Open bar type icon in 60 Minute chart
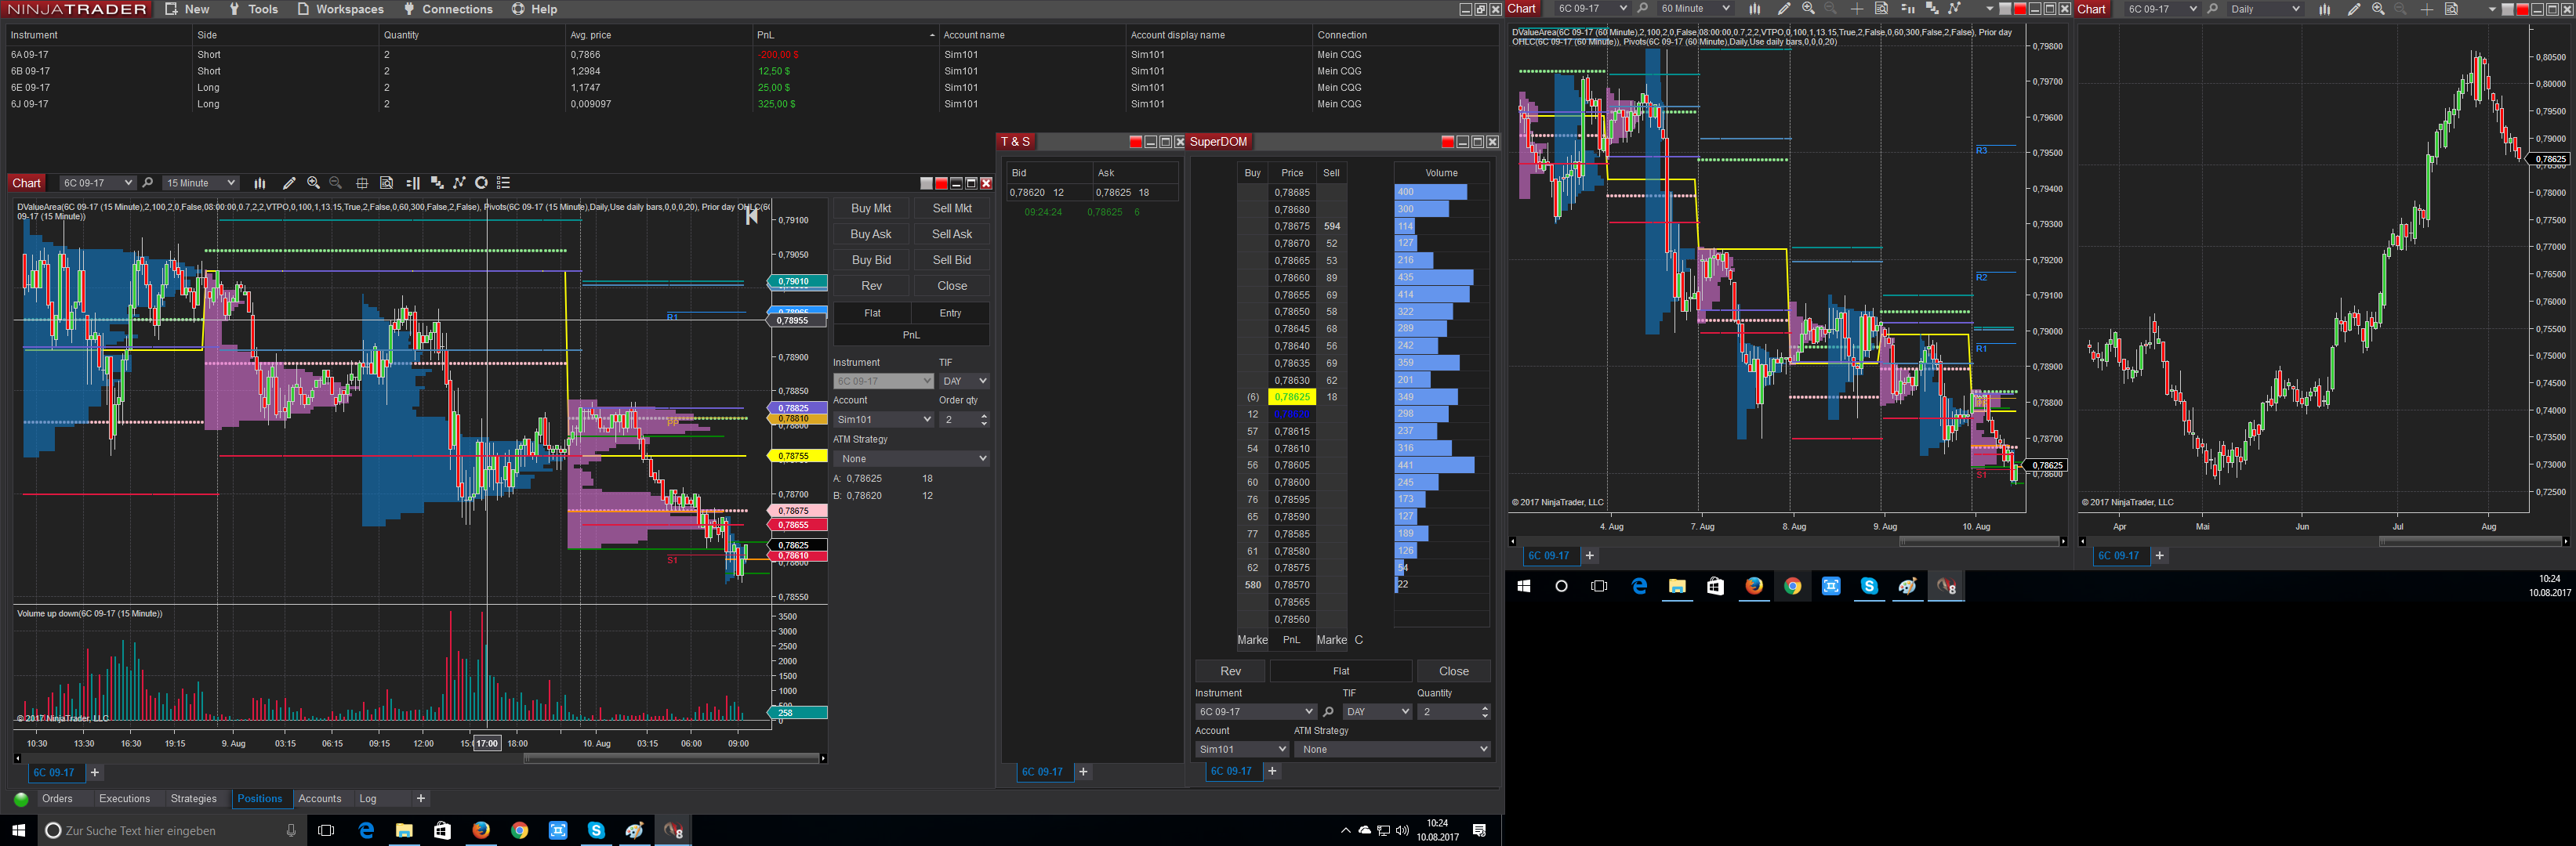 point(1754,9)
